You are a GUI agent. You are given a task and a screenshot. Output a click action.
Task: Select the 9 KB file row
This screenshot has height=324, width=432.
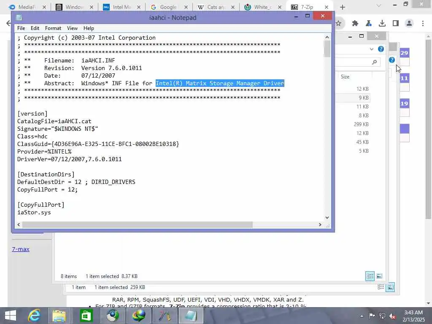point(353,97)
